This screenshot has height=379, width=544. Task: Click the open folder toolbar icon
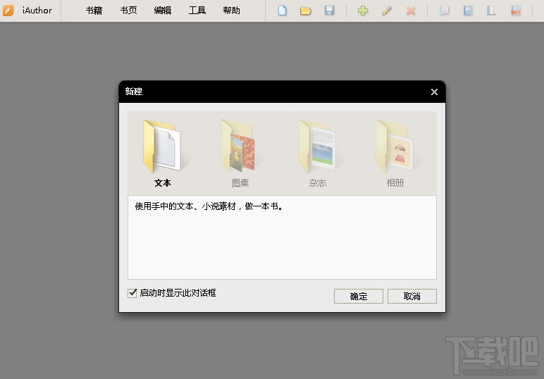click(x=306, y=11)
